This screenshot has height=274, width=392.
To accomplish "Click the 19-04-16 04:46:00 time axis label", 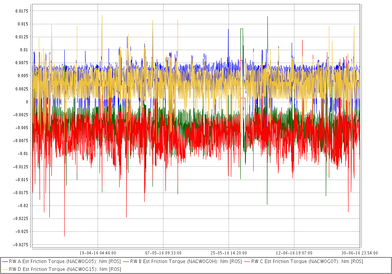I will [x=98, y=253].
